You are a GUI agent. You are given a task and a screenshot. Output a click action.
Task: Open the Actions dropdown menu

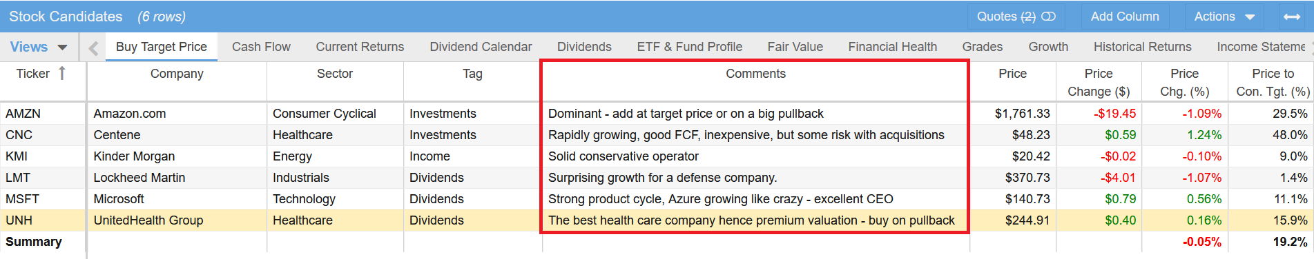[x=1224, y=17]
